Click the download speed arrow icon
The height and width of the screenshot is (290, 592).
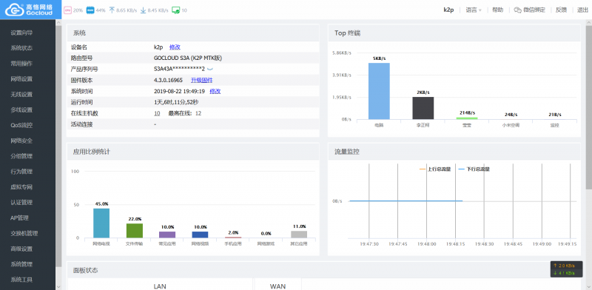(x=143, y=10)
